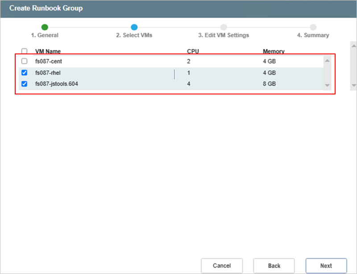Click the outer panel scroll up arrow
357x274 pixels.
[x=353, y=45]
